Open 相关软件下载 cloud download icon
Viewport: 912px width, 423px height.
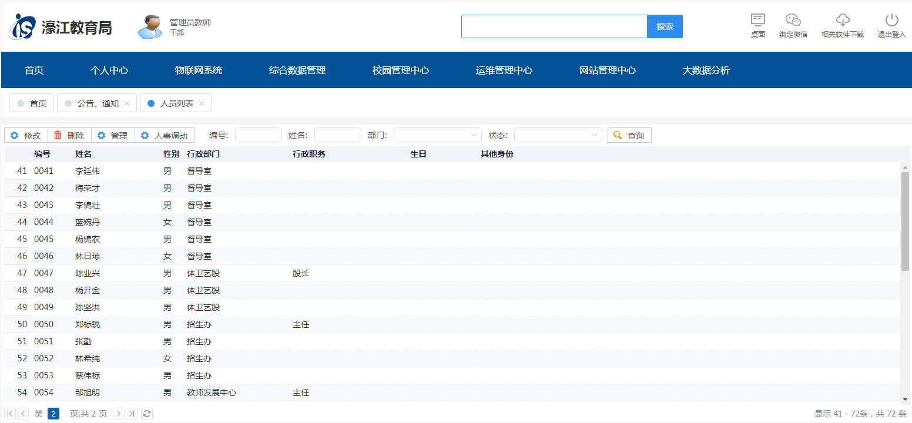843,20
